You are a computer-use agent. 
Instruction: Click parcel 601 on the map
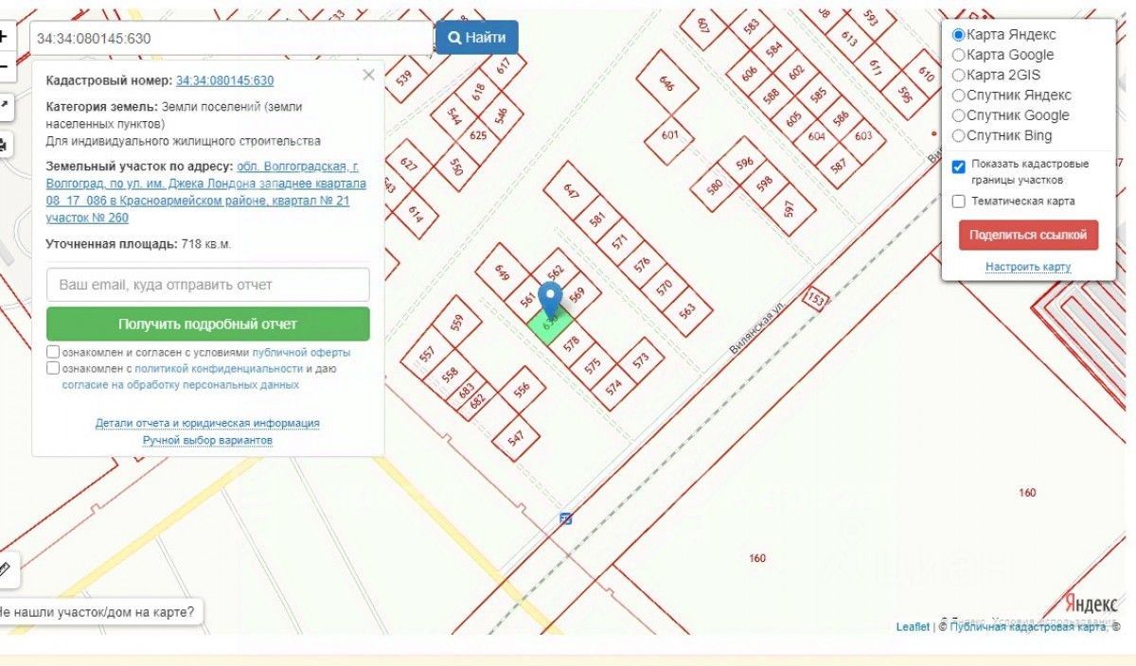pyautogui.click(x=670, y=135)
